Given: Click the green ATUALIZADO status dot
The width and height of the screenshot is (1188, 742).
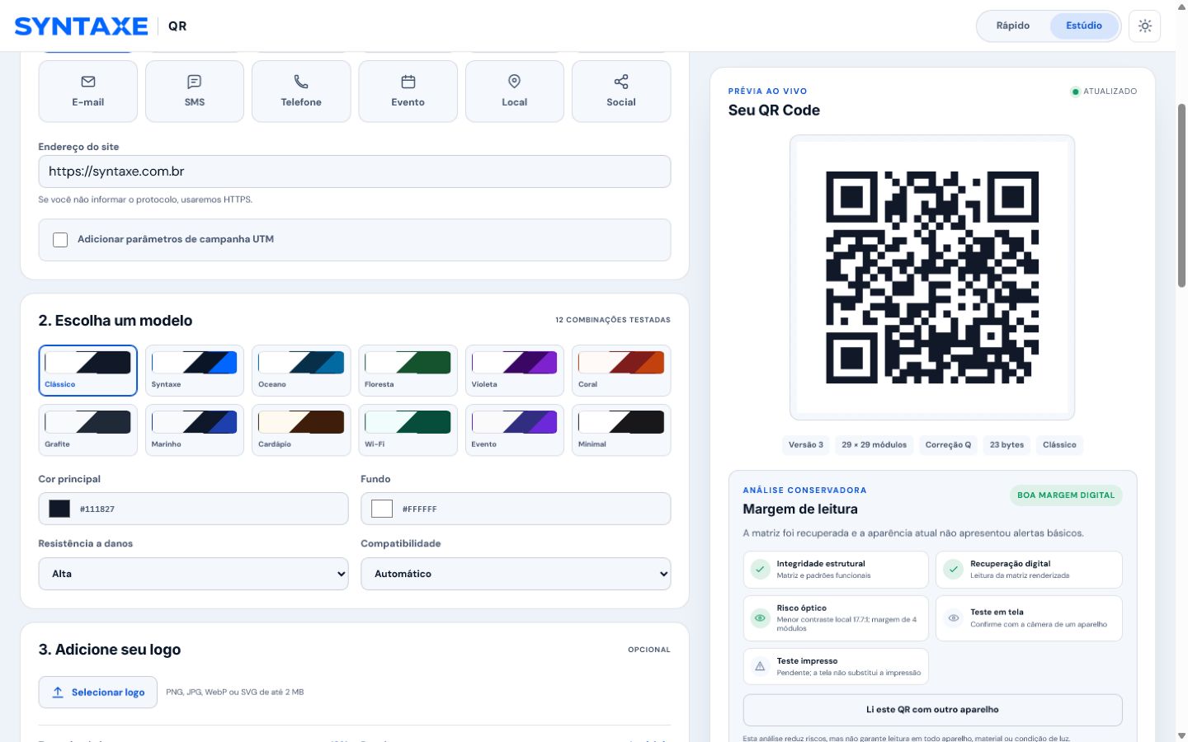Looking at the screenshot, I should pyautogui.click(x=1075, y=92).
